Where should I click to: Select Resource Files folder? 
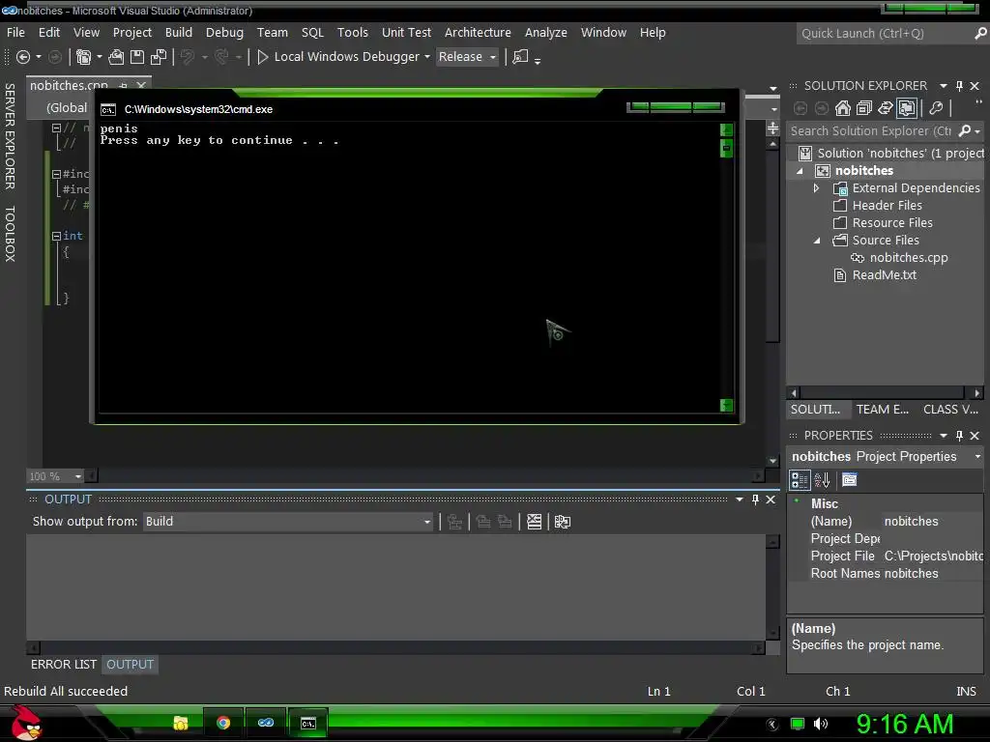(891, 223)
